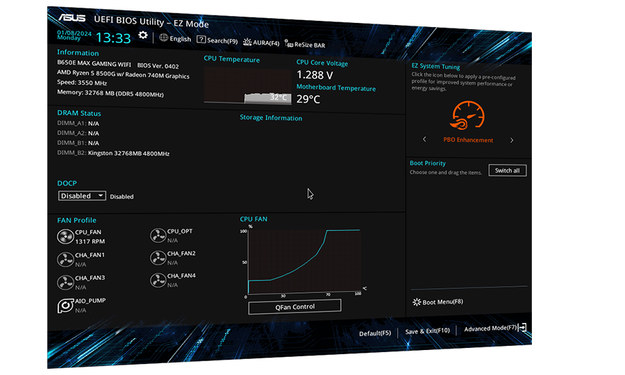
Task: Click the 29°C motherboard temperature value
Action: pyautogui.click(x=308, y=99)
